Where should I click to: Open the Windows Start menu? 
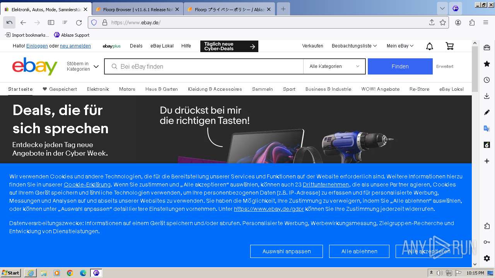tap(10, 273)
